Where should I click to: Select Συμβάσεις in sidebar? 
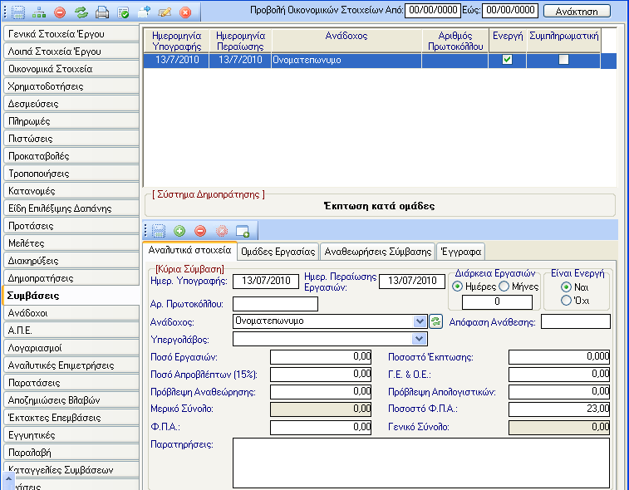[x=71, y=296]
